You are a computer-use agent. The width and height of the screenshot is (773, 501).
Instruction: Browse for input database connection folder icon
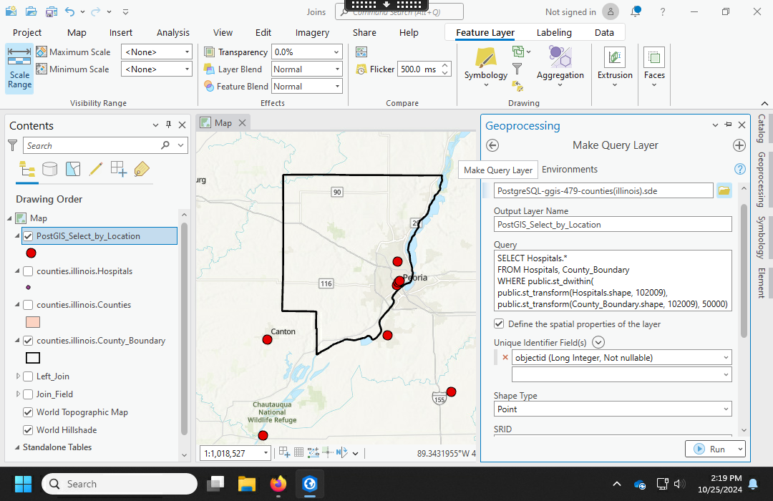coord(724,190)
